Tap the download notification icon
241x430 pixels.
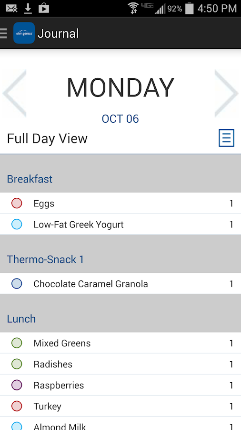28,9
